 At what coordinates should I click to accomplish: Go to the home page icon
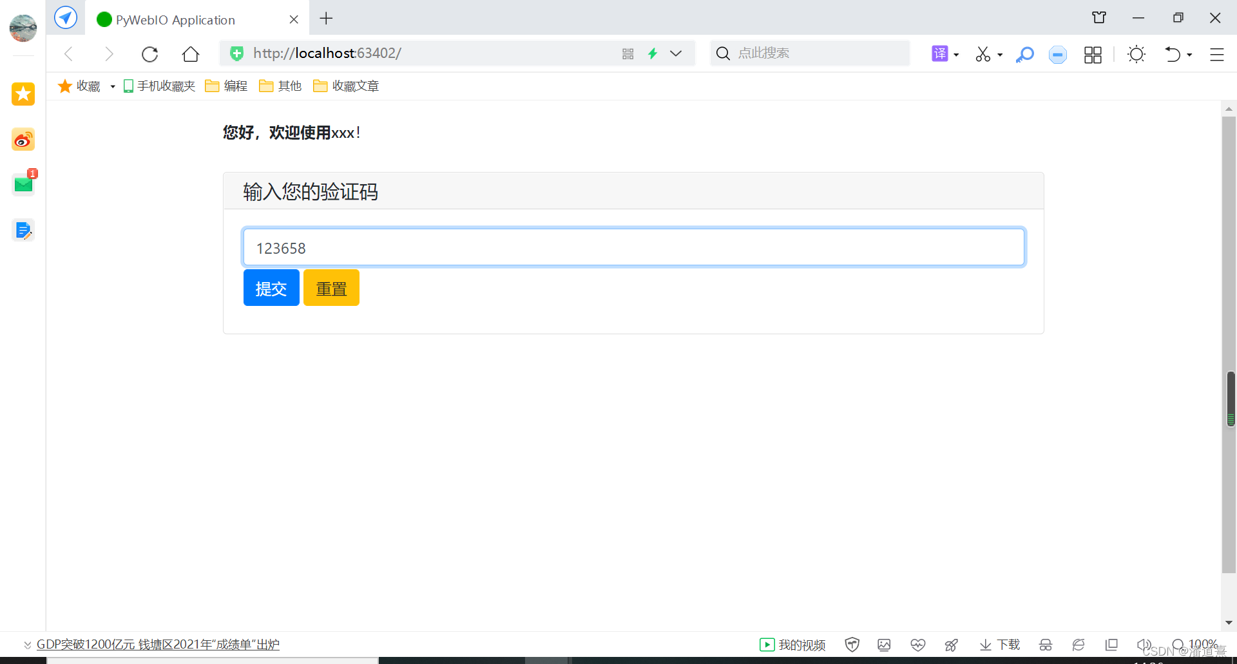tap(191, 54)
